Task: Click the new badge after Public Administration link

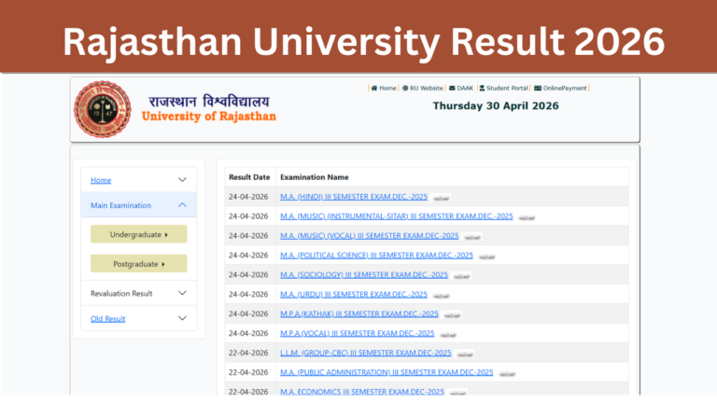Action: point(507,374)
